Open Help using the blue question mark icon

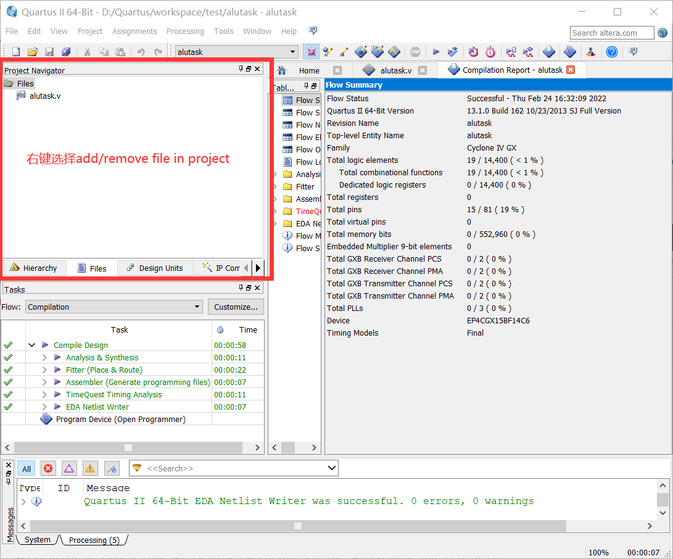[x=612, y=52]
